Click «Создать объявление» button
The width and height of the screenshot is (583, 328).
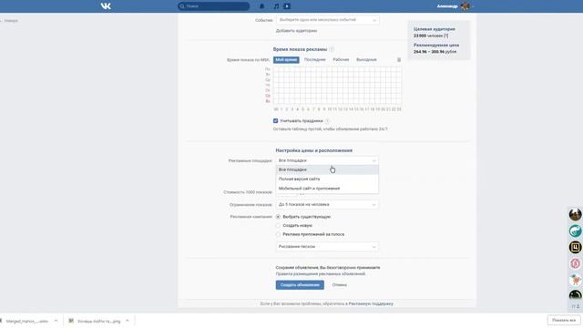pyautogui.click(x=300, y=285)
